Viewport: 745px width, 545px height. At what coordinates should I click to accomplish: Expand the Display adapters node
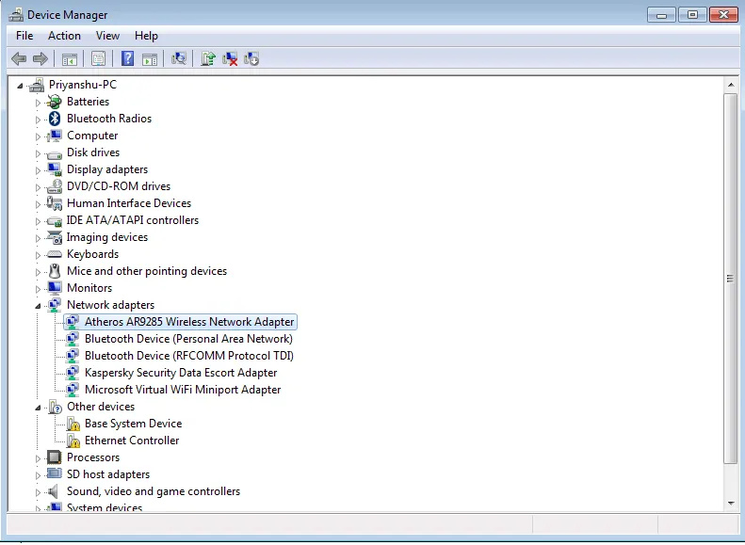coord(39,170)
